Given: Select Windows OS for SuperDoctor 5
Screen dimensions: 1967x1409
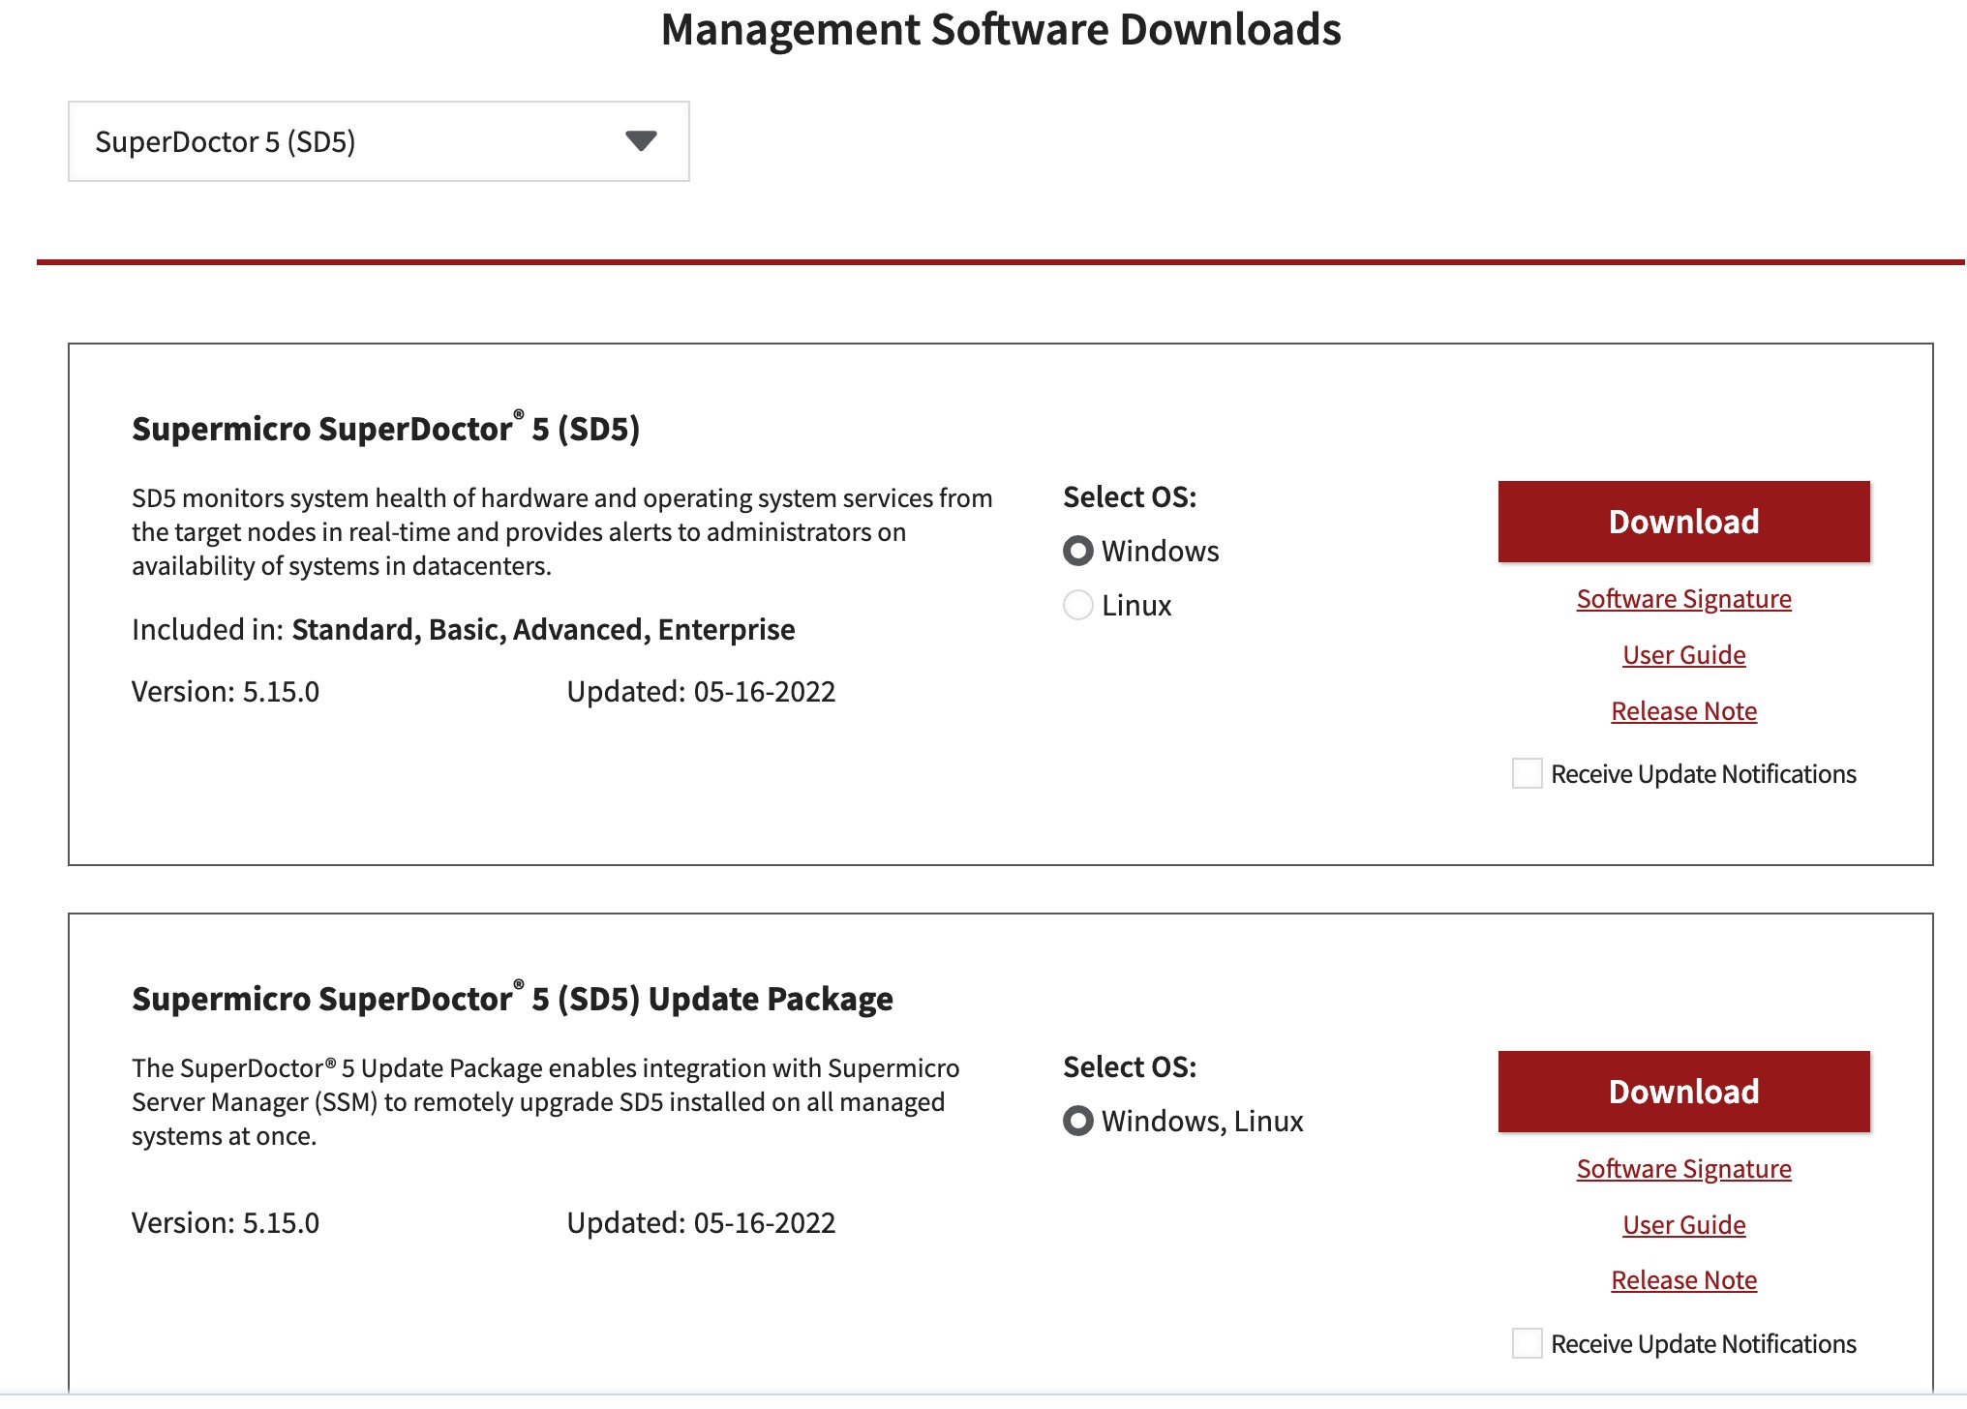Looking at the screenshot, I should (1078, 551).
